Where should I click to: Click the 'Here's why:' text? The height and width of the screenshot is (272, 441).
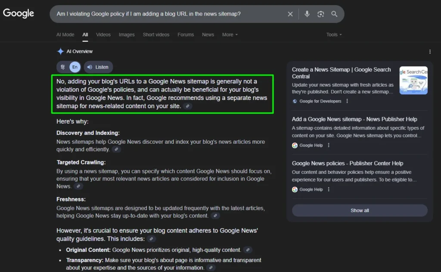72,121
